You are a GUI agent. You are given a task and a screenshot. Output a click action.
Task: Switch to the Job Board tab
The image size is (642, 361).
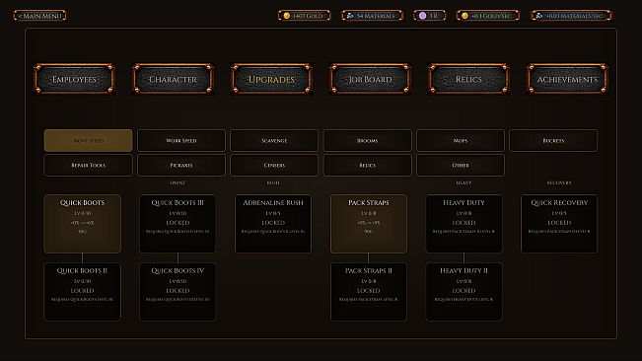pyautogui.click(x=370, y=79)
